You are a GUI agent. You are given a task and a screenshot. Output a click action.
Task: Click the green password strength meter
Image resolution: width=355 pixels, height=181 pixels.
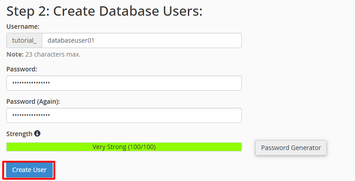(124, 147)
